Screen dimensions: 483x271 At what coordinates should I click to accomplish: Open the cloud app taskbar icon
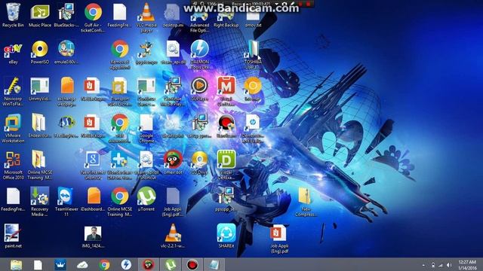(x=82, y=264)
